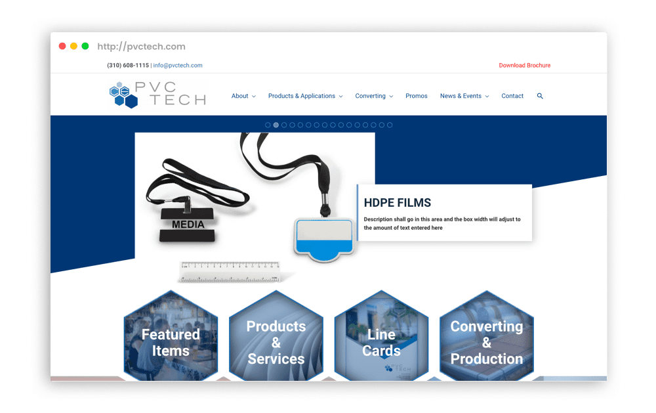Image resolution: width=656 pixels, height=413 pixels.
Task: Expand the Converting menu dropdown
Action: (x=374, y=96)
